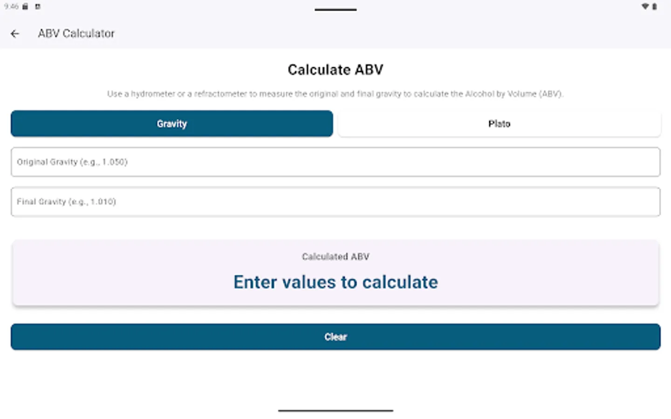Tap the clock in the status bar
This screenshot has width=671, height=419.
coord(10,7)
